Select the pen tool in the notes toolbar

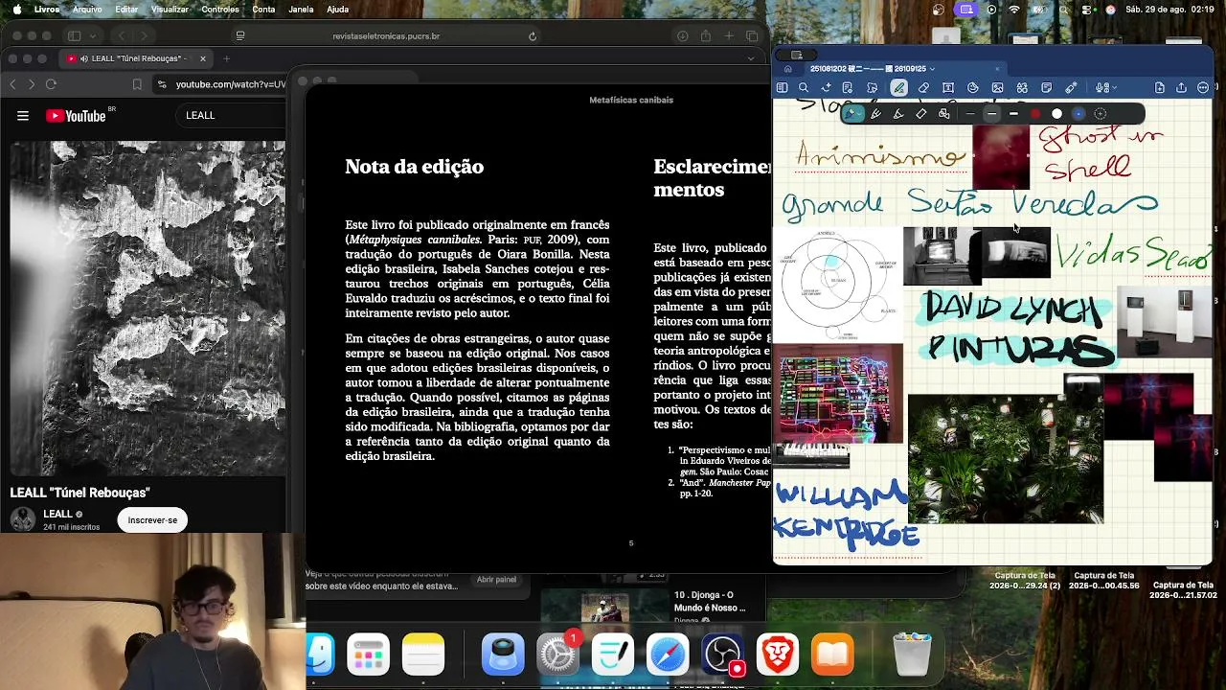tap(898, 88)
